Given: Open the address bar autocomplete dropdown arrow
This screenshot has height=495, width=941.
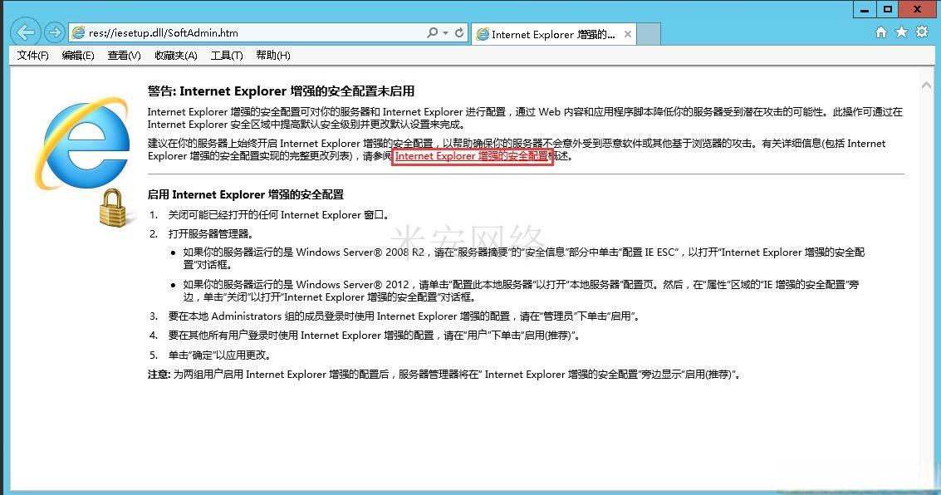Looking at the screenshot, I should click(x=445, y=33).
